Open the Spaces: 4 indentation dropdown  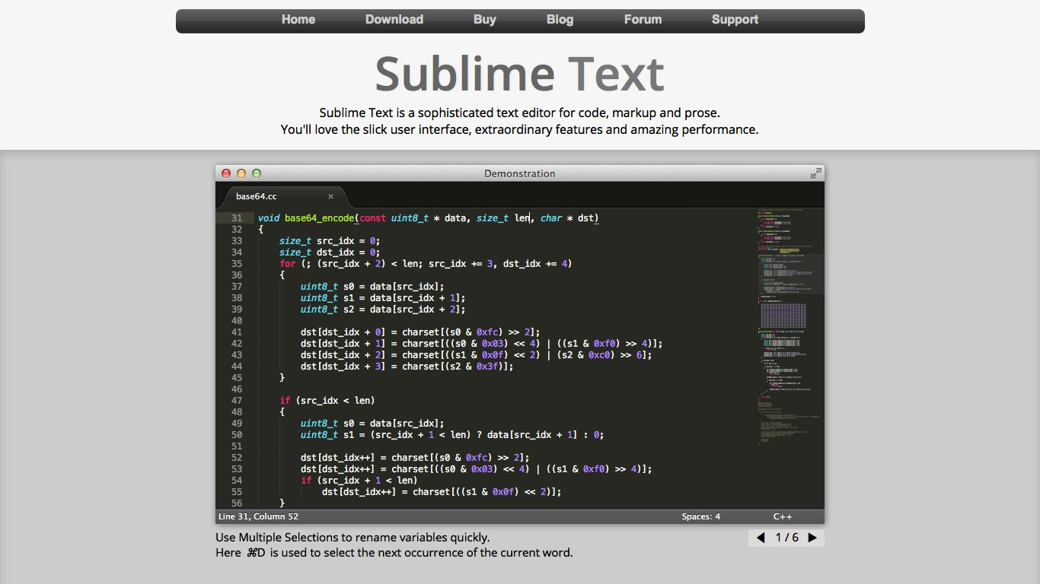[x=700, y=516]
